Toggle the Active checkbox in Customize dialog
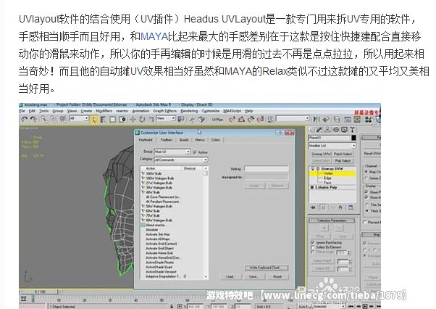 point(195,152)
